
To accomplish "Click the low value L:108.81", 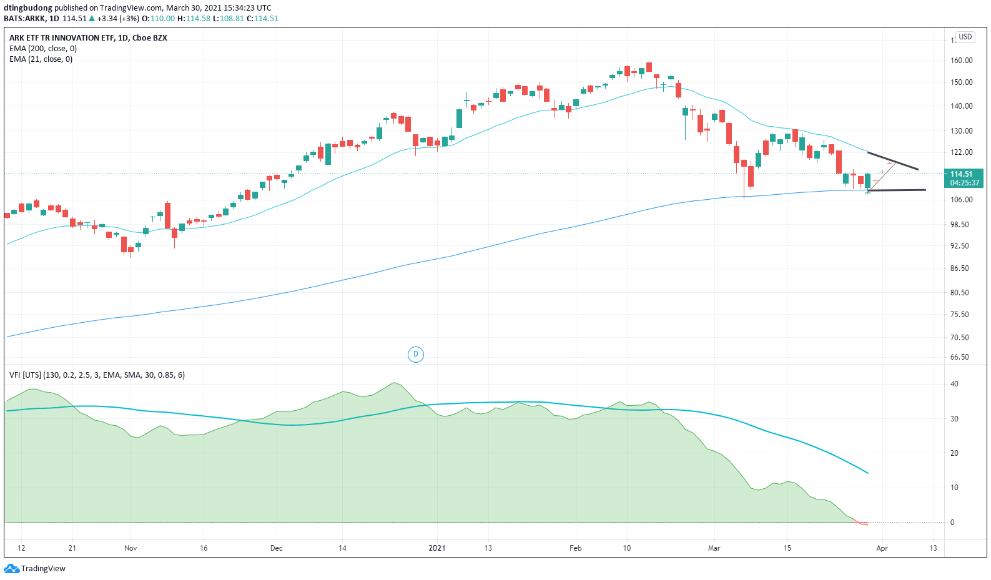I will click(229, 19).
